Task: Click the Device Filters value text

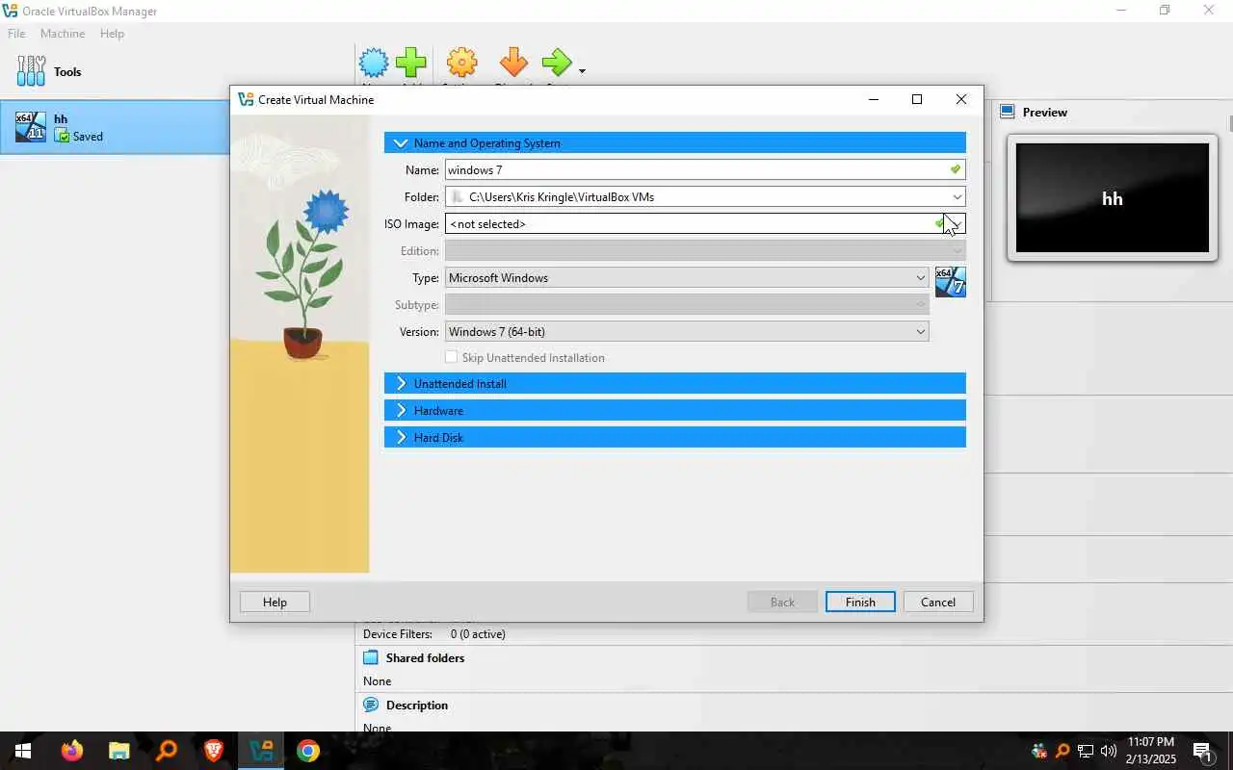Action: pyautogui.click(x=478, y=634)
